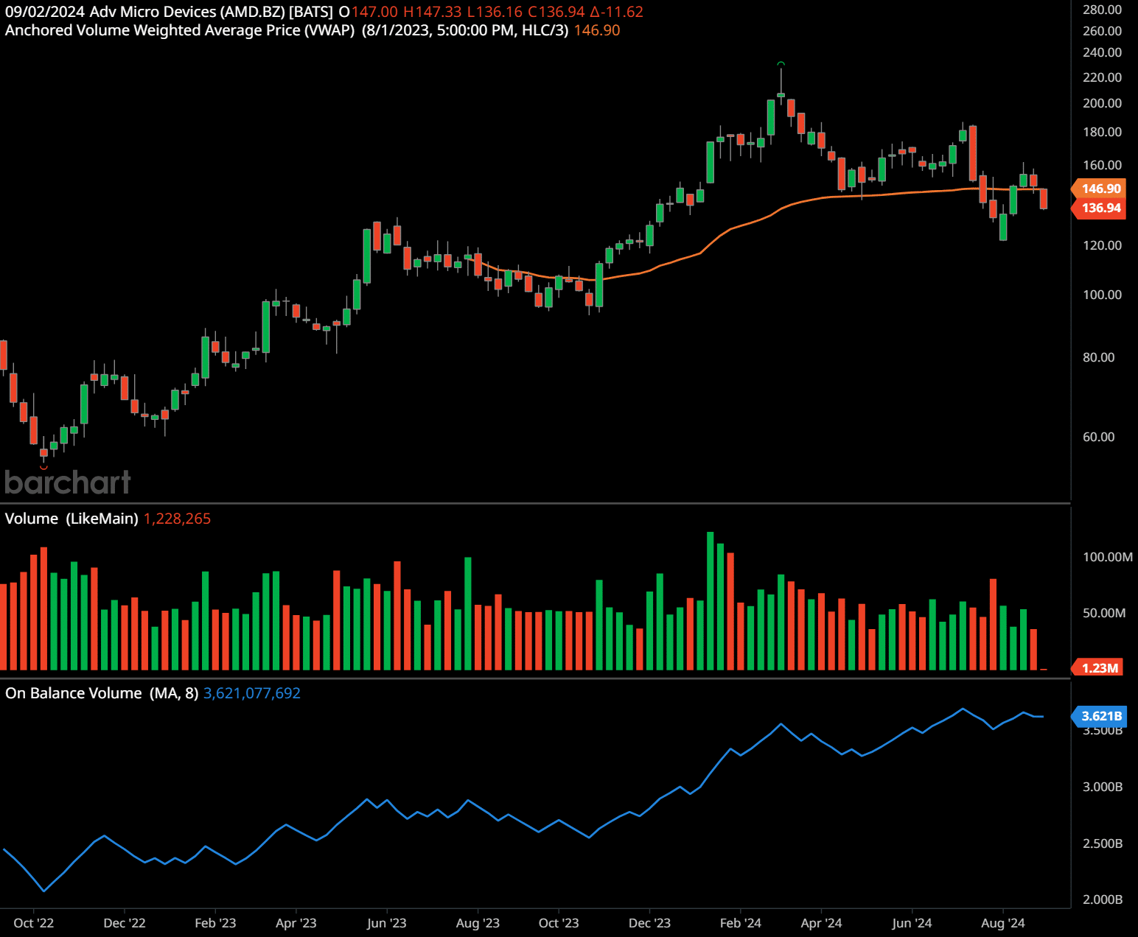Select the 'On Balance Volume (MA, 8)' label
The image size is (1138, 937).
pyautogui.click(x=102, y=693)
